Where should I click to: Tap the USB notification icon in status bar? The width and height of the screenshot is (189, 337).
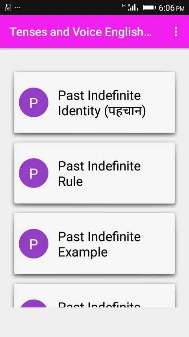pyautogui.click(x=8, y=7)
